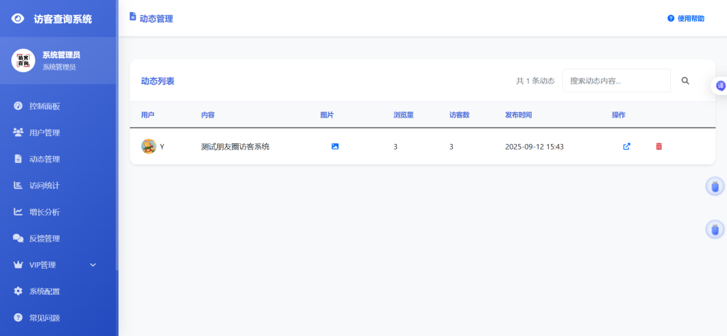This screenshot has height=336, width=727.
Task: Click the dashboard gauge icon beside 控制面板
Action: (x=18, y=106)
